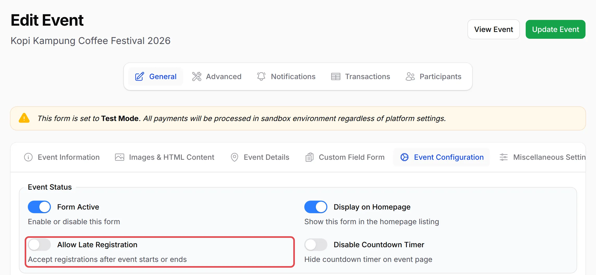Click the info circle icon beside Event Information
The image size is (596, 275).
[28, 157]
